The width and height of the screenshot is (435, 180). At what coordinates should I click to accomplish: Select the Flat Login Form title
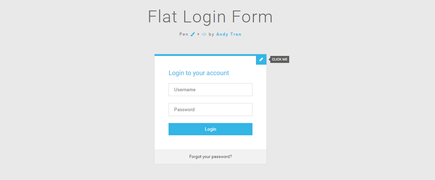tap(210, 17)
